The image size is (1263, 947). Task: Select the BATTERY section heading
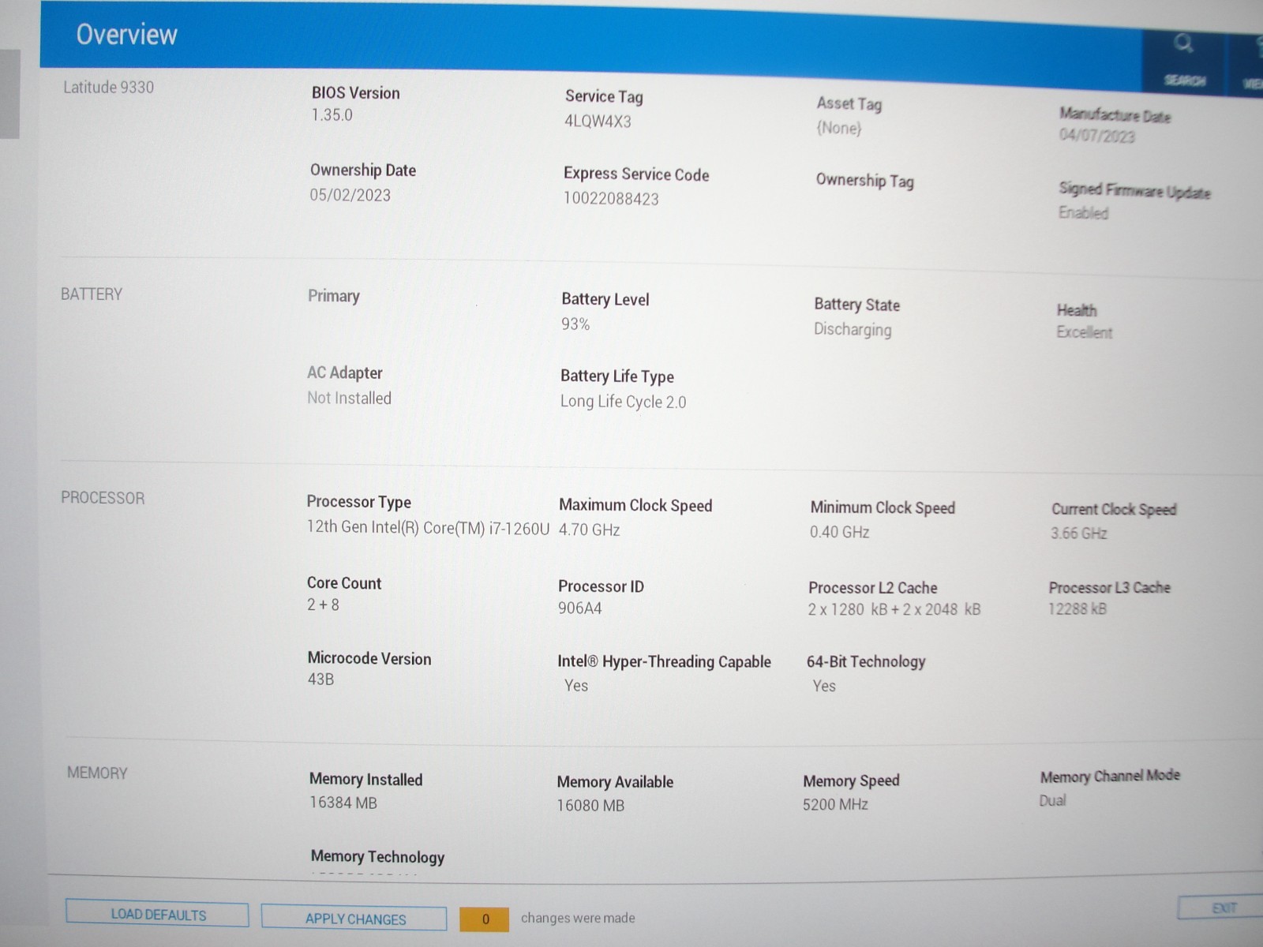(x=92, y=294)
